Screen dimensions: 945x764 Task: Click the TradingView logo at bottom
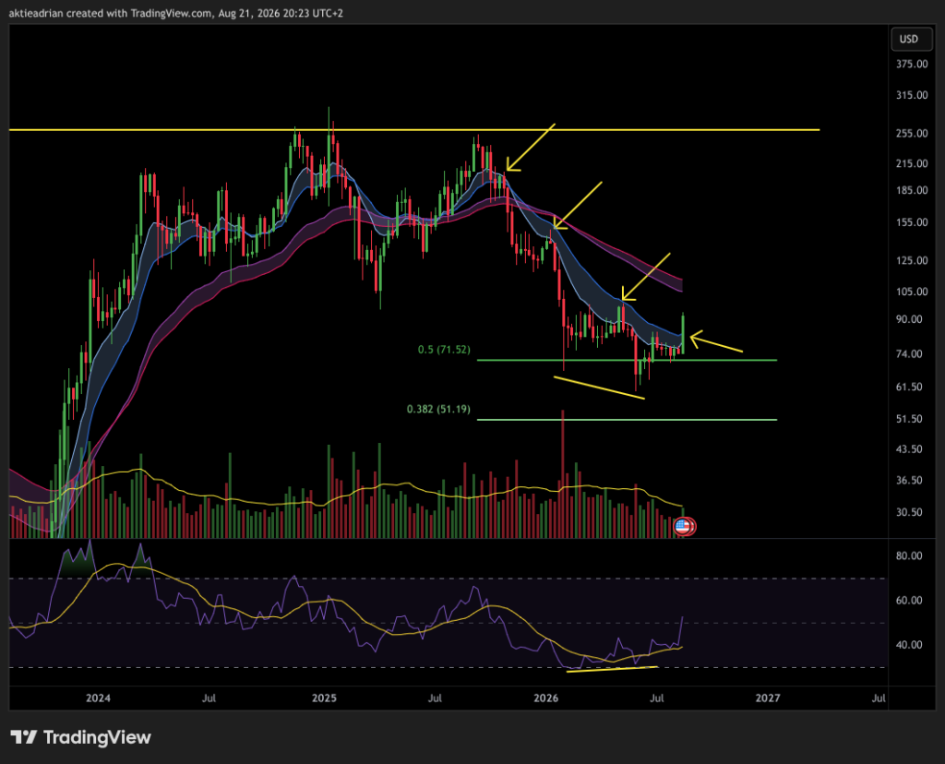tap(81, 737)
